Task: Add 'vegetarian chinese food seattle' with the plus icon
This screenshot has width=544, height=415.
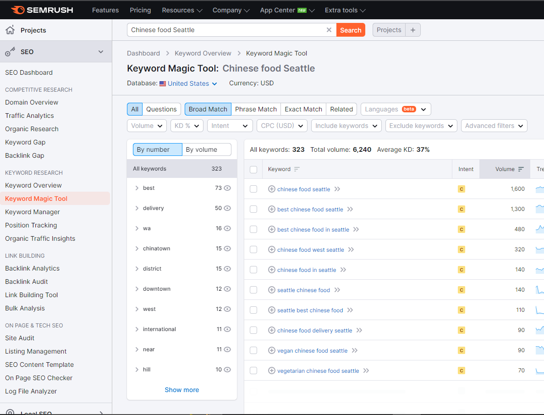Action: click(x=272, y=371)
